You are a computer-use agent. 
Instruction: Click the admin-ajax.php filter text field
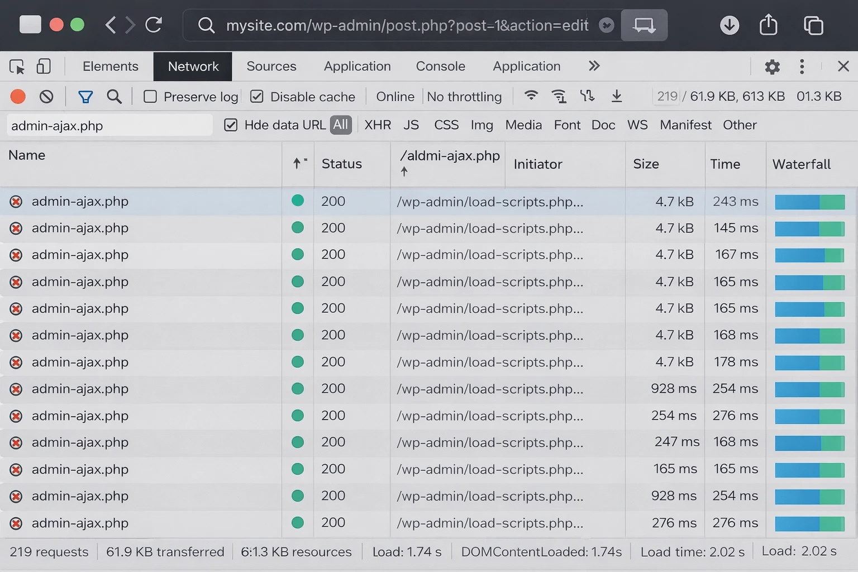109,126
